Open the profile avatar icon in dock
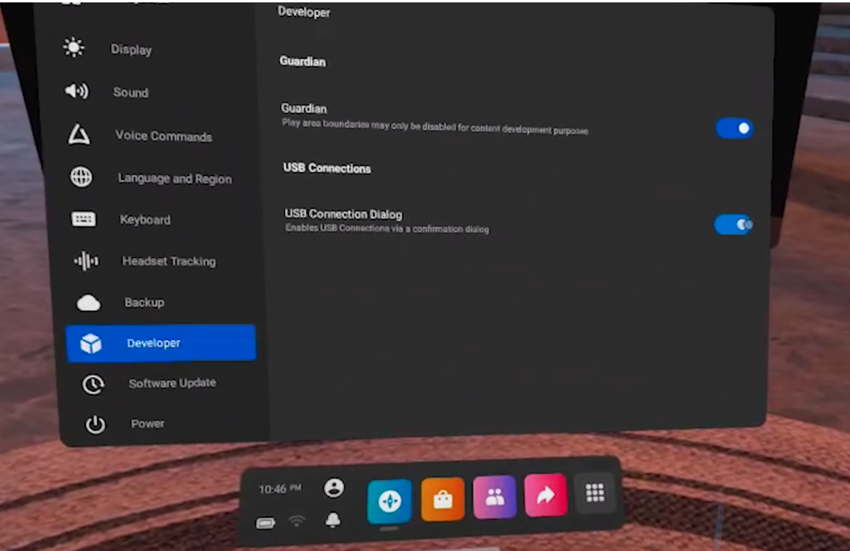Image resolution: width=850 pixels, height=551 pixels. click(334, 487)
